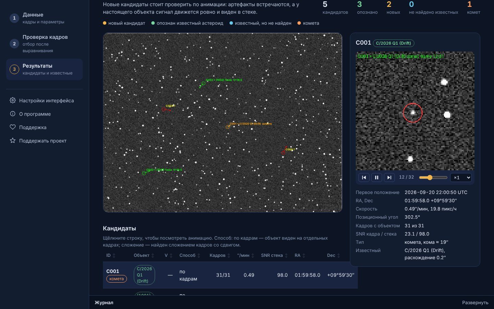Click the C/2026 Q1 (Drift) badge in table
Viewport: 494px width, 309px height.
click(144, 275)
